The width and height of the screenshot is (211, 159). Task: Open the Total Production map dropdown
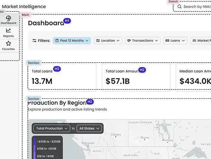click(52, 128)
